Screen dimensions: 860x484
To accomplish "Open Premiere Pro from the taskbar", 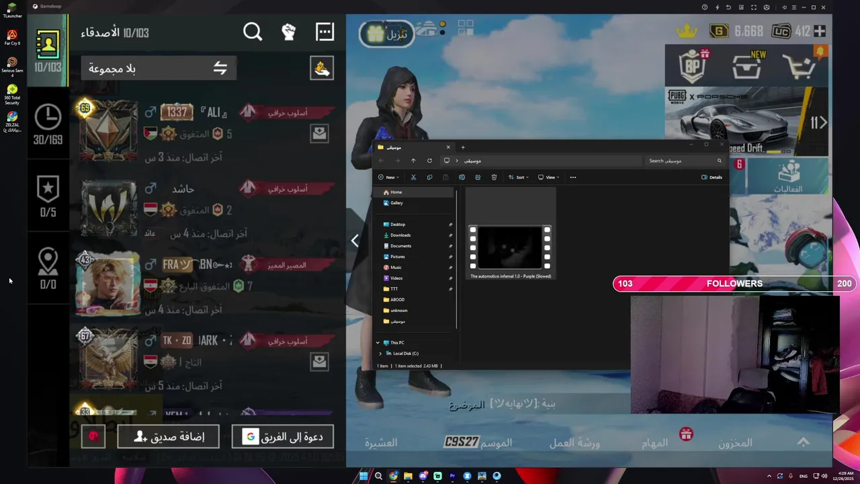I will tap(452, 476).
